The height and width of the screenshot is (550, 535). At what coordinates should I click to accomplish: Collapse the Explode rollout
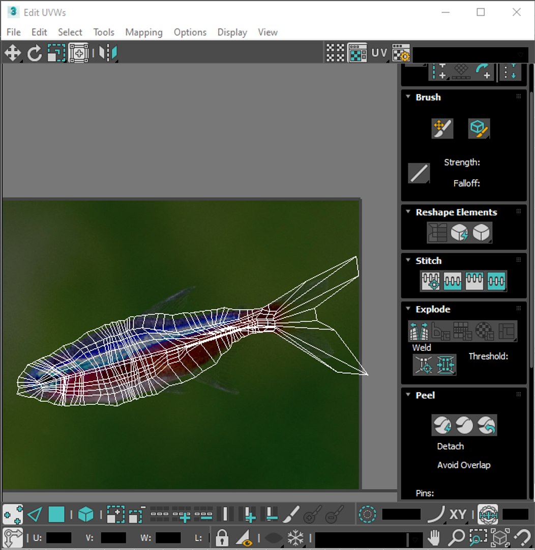pyautogui.click(x=408, y=309)
